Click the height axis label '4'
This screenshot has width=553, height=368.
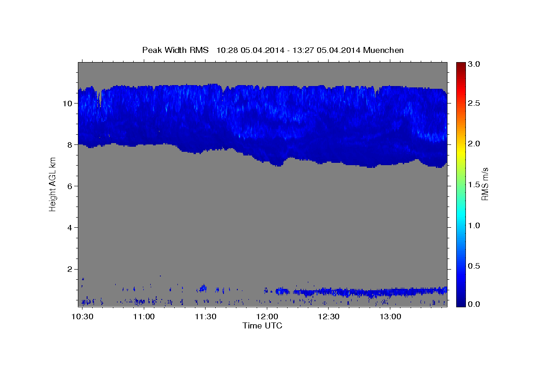pyautogui.click(x=71, y=228)
